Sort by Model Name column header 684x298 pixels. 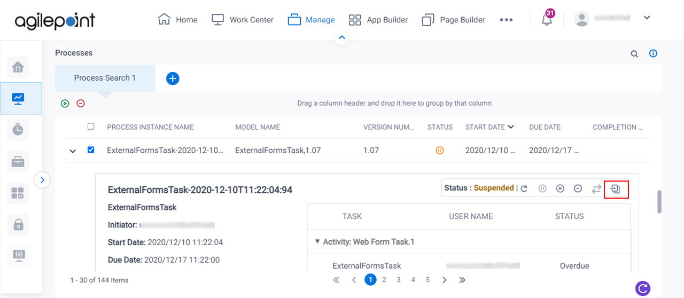[258, 127]
